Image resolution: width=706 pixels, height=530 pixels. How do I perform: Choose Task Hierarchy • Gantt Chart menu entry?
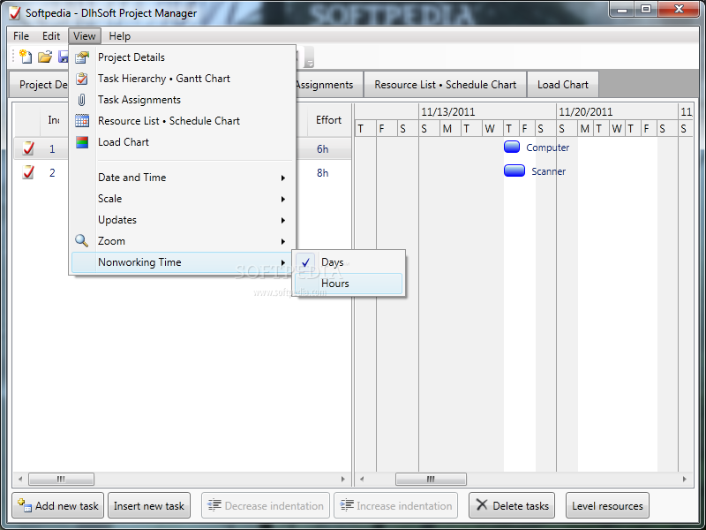click(x=184, y=79)
